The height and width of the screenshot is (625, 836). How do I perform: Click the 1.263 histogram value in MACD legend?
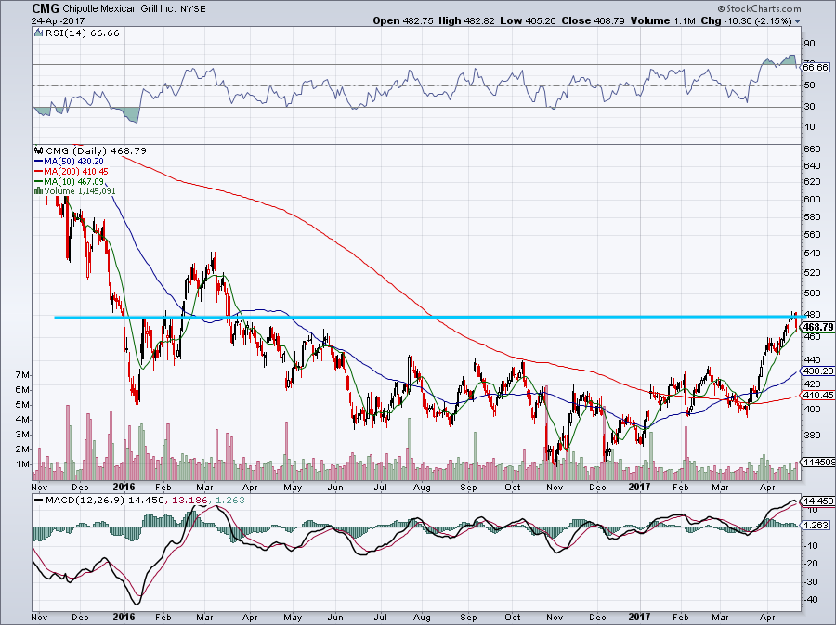tap(229, 501)
